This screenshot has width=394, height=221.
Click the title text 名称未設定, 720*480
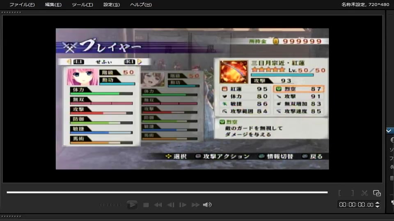coord(365,5)
